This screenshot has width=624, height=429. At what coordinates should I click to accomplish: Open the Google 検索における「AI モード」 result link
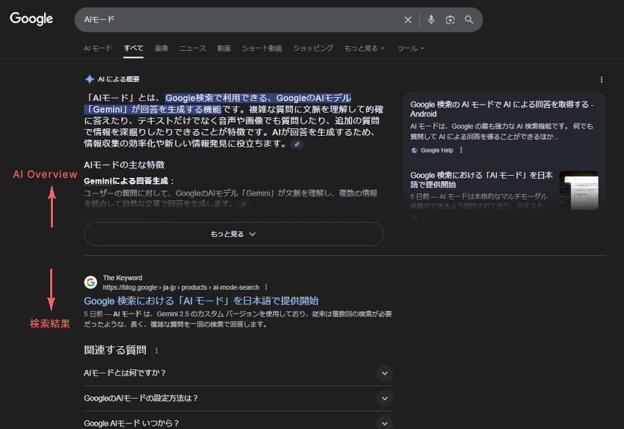pyautogui.click(x=201, y=301)
